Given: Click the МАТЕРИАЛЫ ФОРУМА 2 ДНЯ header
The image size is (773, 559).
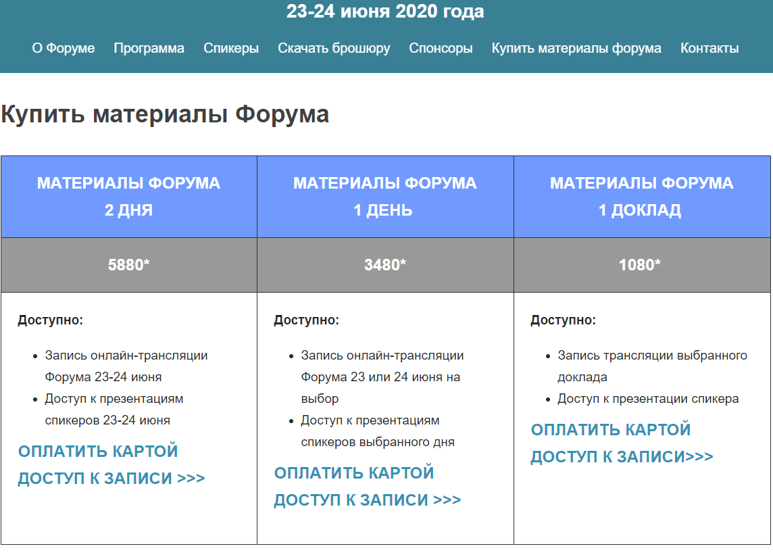Looking at the screenshot, I should 128,197.
